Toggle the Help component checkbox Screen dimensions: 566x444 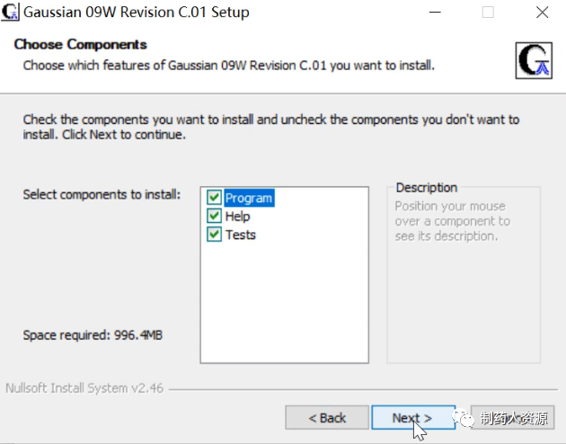tap(214, 217)
